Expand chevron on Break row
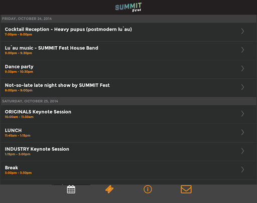The image size is (257, 203). (242, 169)
